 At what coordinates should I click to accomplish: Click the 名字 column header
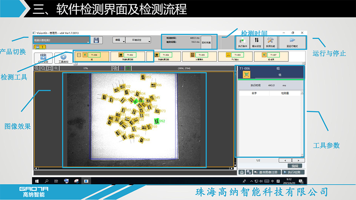[x=254, y=93]
